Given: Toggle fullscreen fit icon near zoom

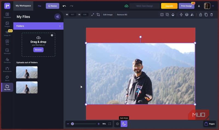Looking at the screenshot, I should click(110, 124).
